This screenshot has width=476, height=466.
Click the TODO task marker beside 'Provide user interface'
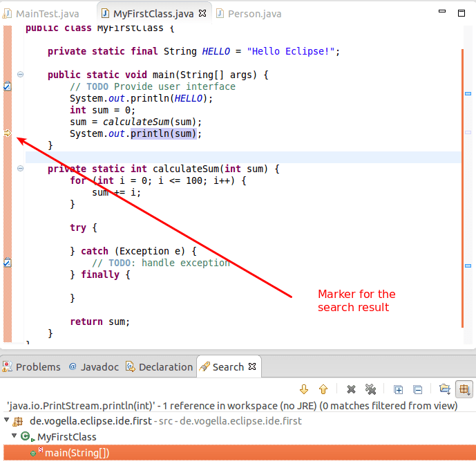(x=8, y=86)
